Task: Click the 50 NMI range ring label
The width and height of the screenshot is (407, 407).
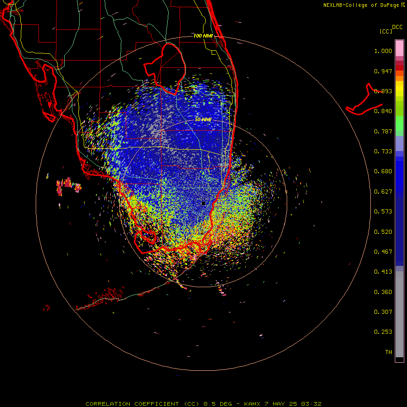Action: tap(203, 120)
